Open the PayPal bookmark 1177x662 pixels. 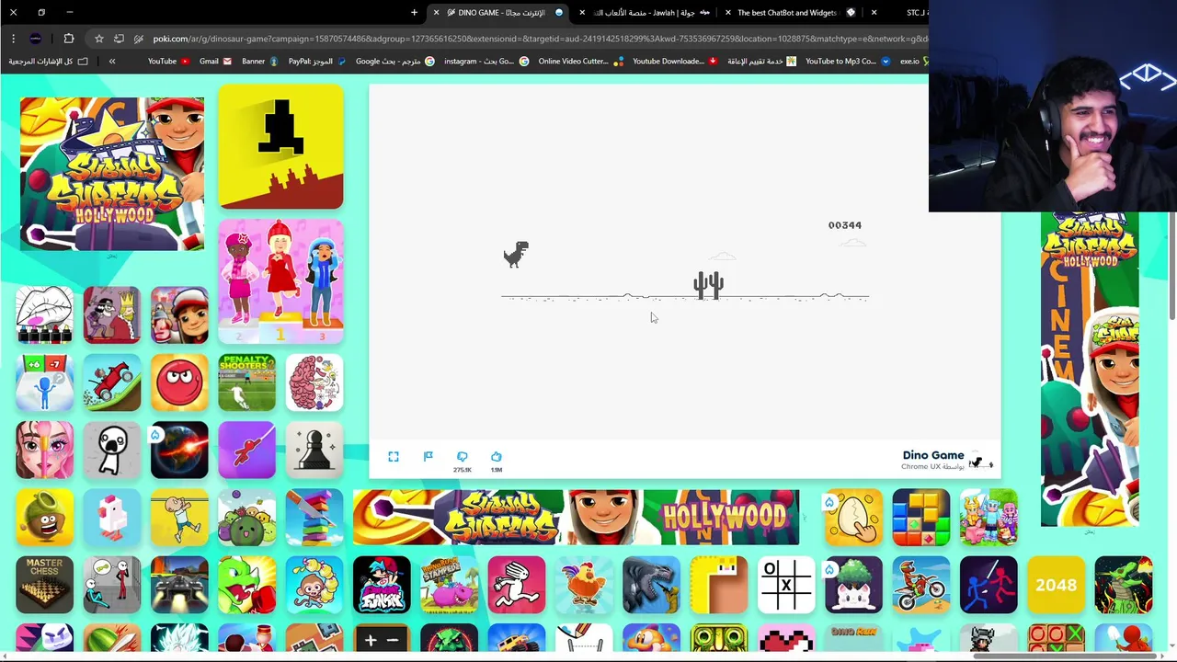(x=317, y=62)
